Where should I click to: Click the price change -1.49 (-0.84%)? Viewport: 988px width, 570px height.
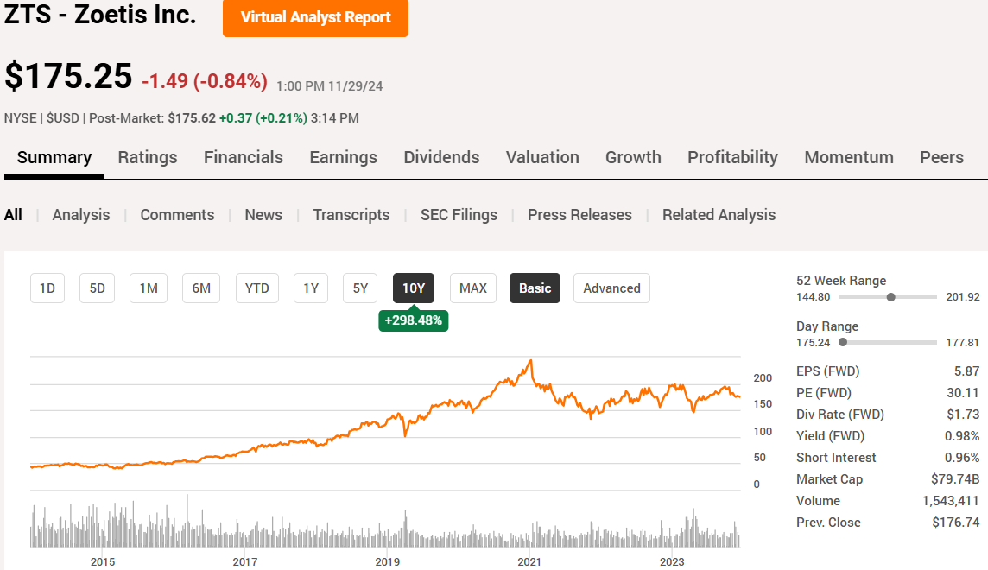coord(205,81)
